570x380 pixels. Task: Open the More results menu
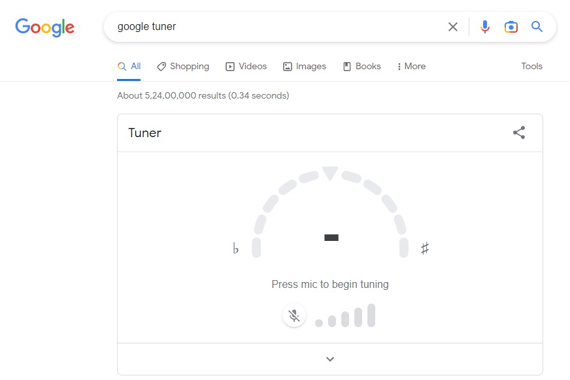point(411,66)
